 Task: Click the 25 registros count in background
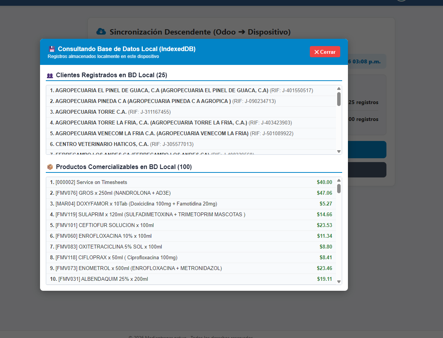coord(363,102)
